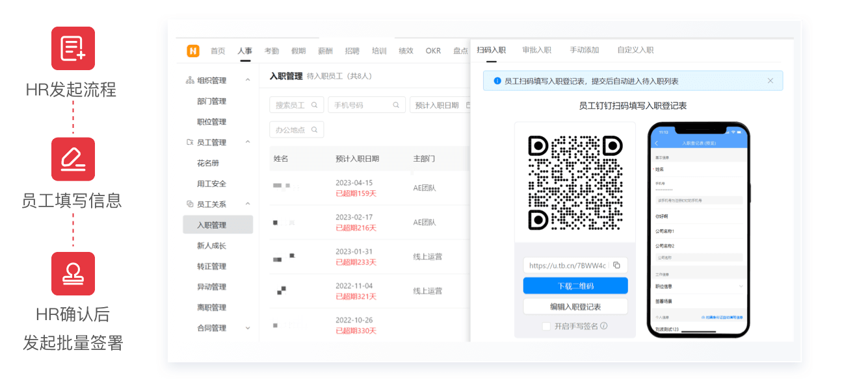Click the orange N app logo
The width and height of the screenshot is (844, 387).
[x=193, y=51]
